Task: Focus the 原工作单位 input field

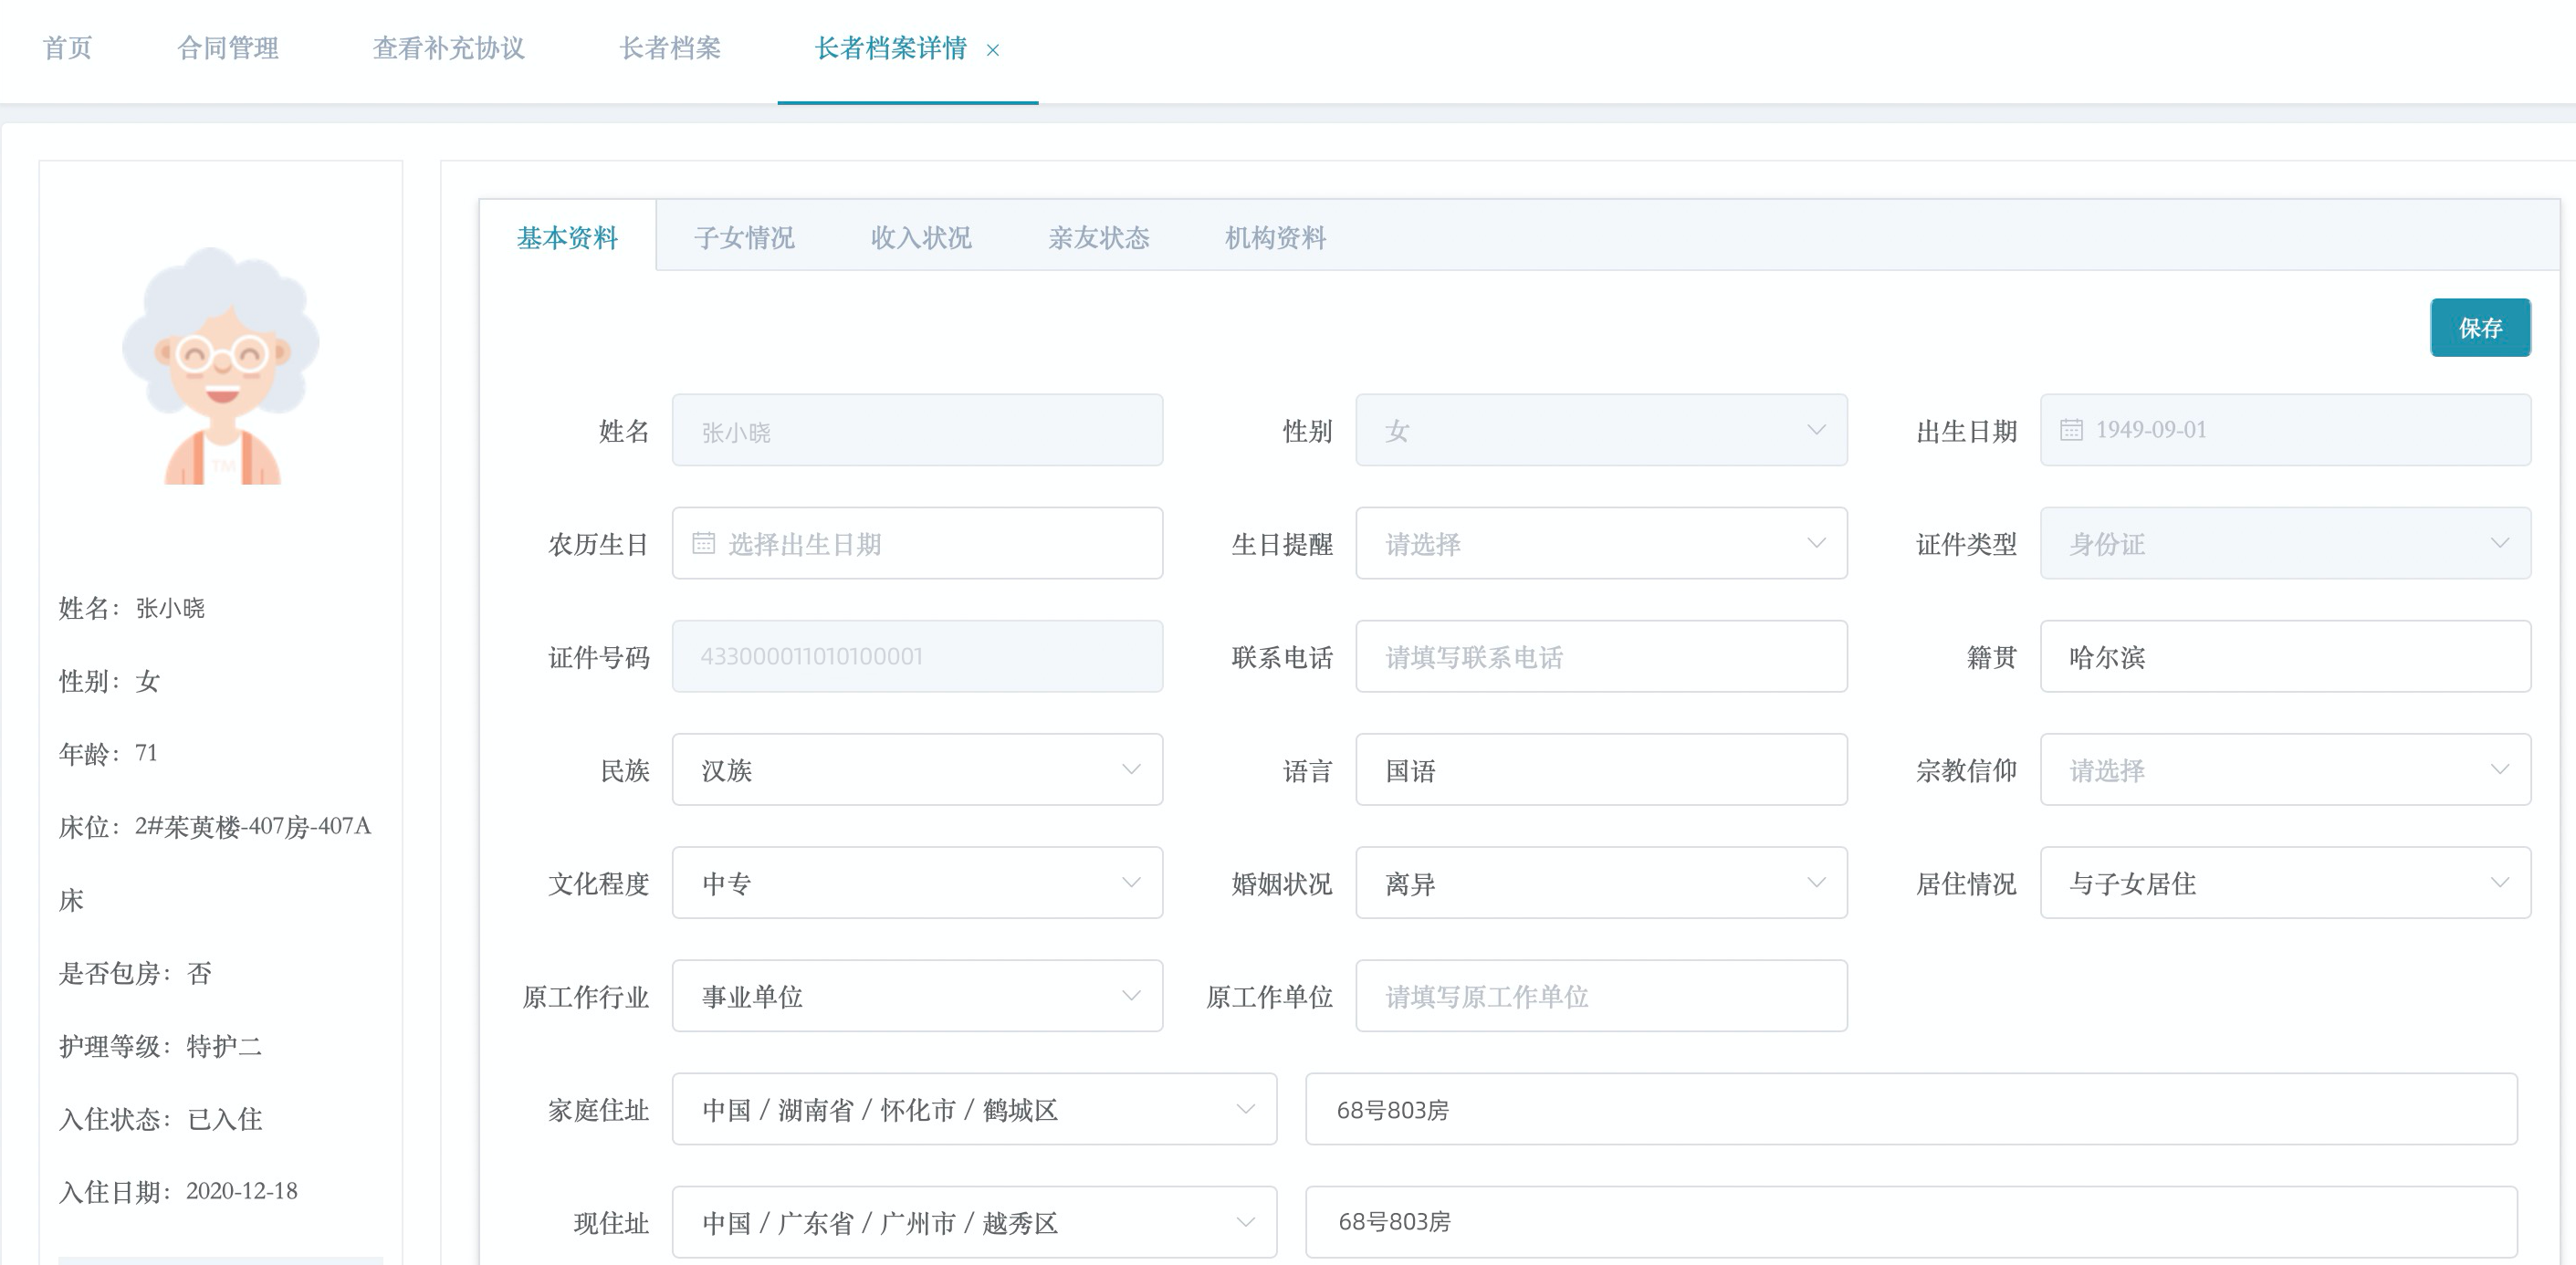Action: (1601, 995)
